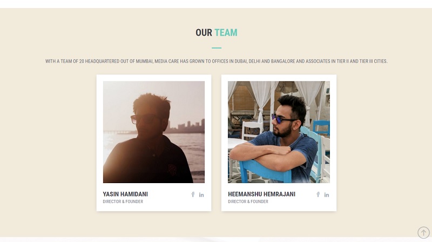Image resolution: width=432 pixels, height=242 pixels.
Task: Click the OUR TEAM section heading
Action: pos(217,32)
